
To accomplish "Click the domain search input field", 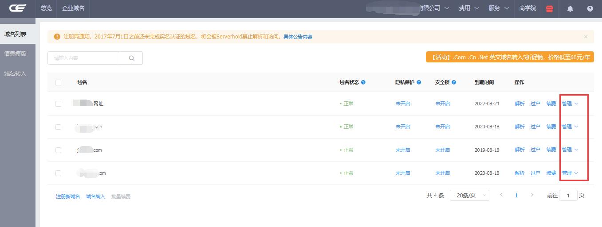I will 84,58.
